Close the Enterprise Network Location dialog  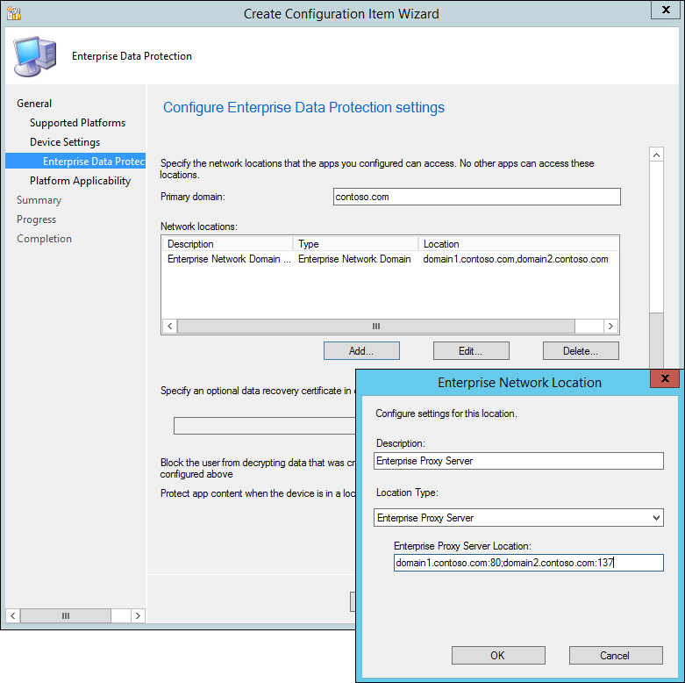click(x=665, y=378)
